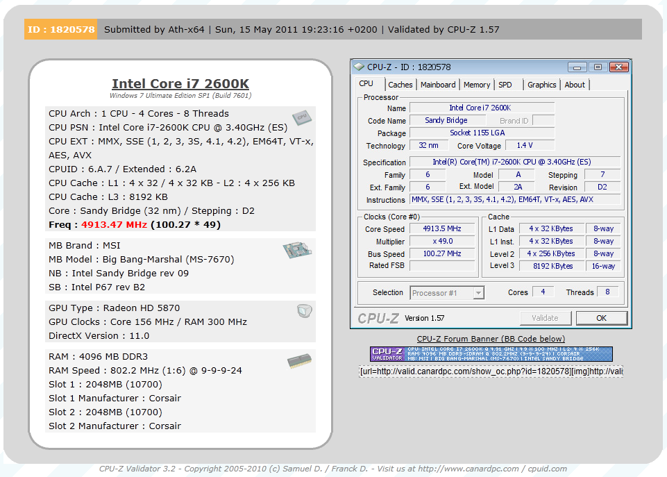Click the Package Socket 1155 LGA field

(482, 133)
